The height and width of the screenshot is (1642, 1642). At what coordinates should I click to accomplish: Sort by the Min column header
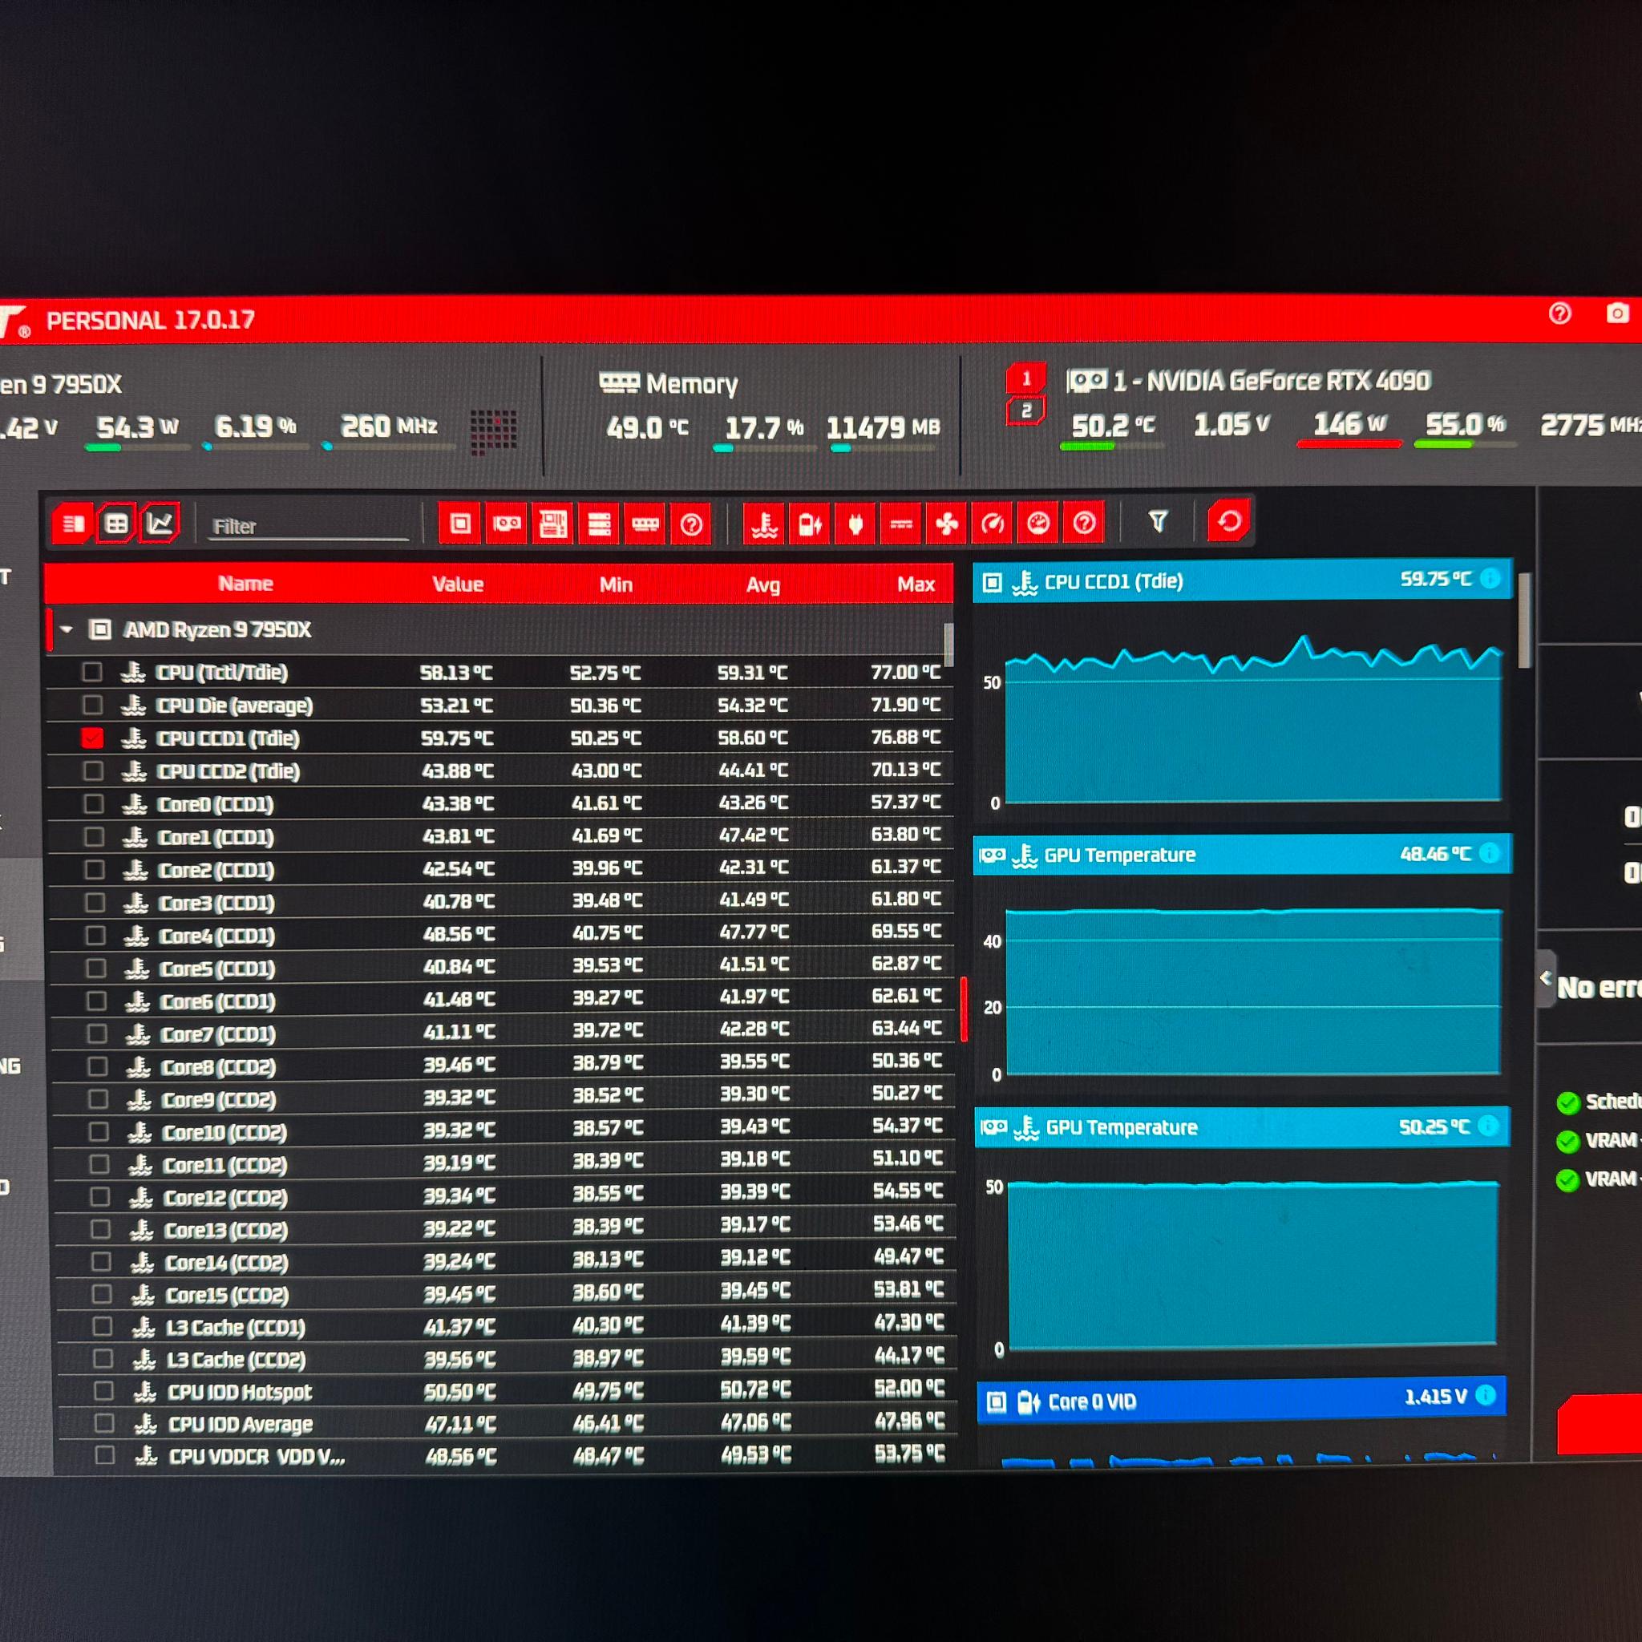tap(617, 584)
